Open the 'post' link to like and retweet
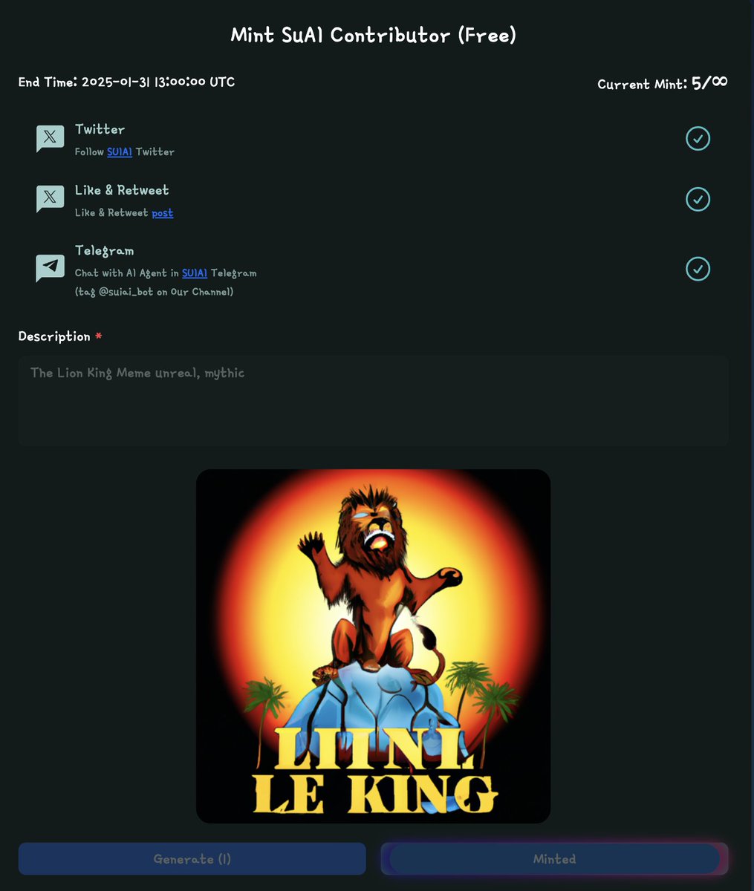The height and width of the screenshot is (891, 754). 162,213
